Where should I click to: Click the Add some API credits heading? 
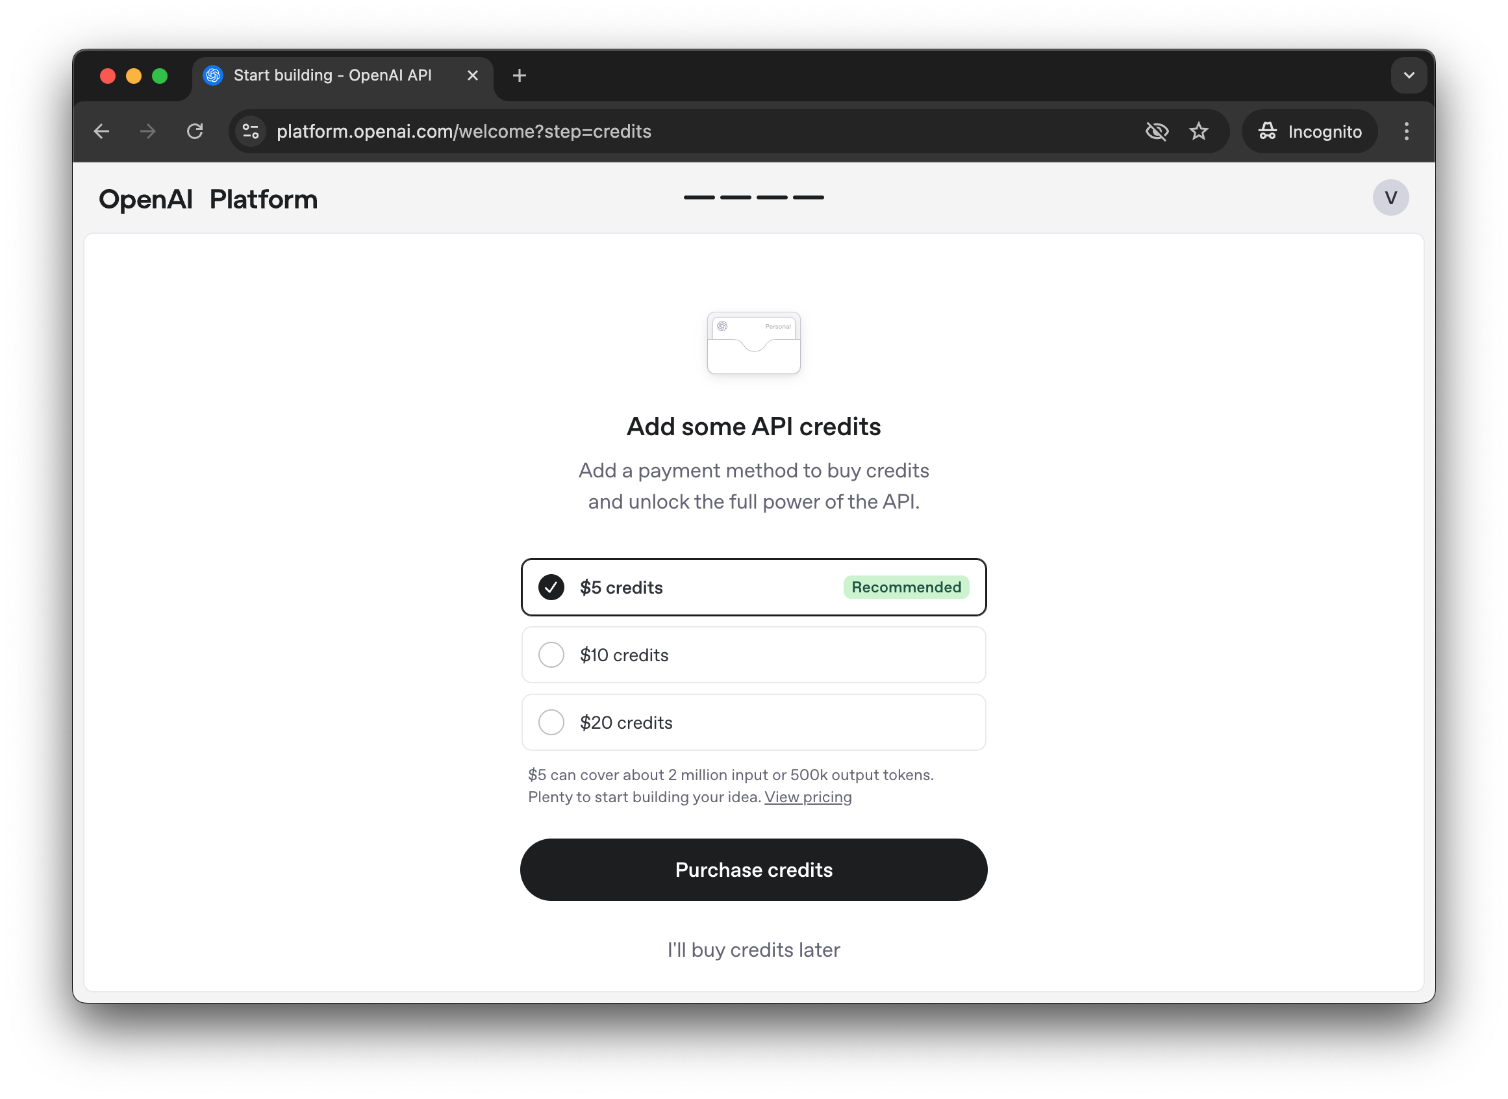tap(753, 427)
